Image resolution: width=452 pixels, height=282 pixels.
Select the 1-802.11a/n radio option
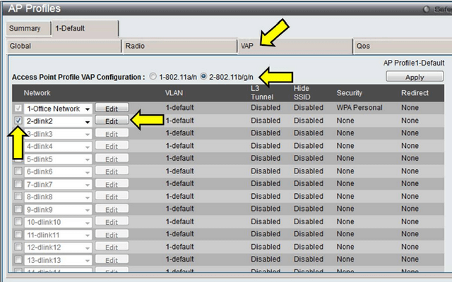[153, 76]
